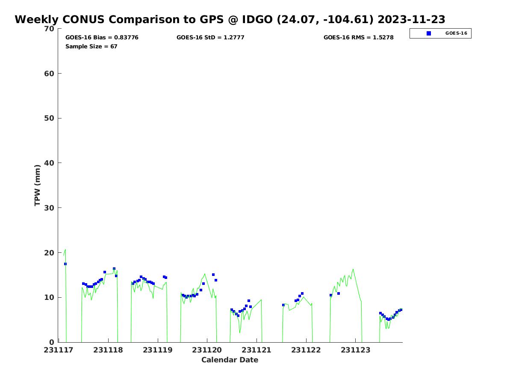Viewport: 513px width, 385px height.
Task: Click the blue square legend marker
Action: pyautogui.click(x=429, y=33)
